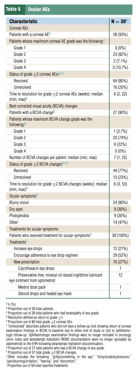Click the Characteristic column header

coord(23,21)
